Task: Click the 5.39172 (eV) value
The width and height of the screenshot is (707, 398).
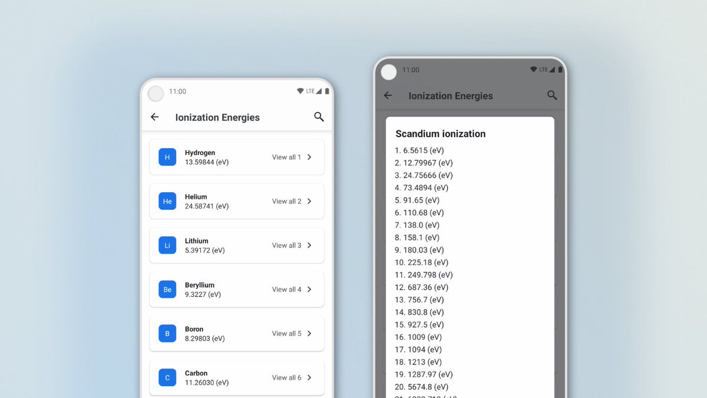Action: (205, 251)
